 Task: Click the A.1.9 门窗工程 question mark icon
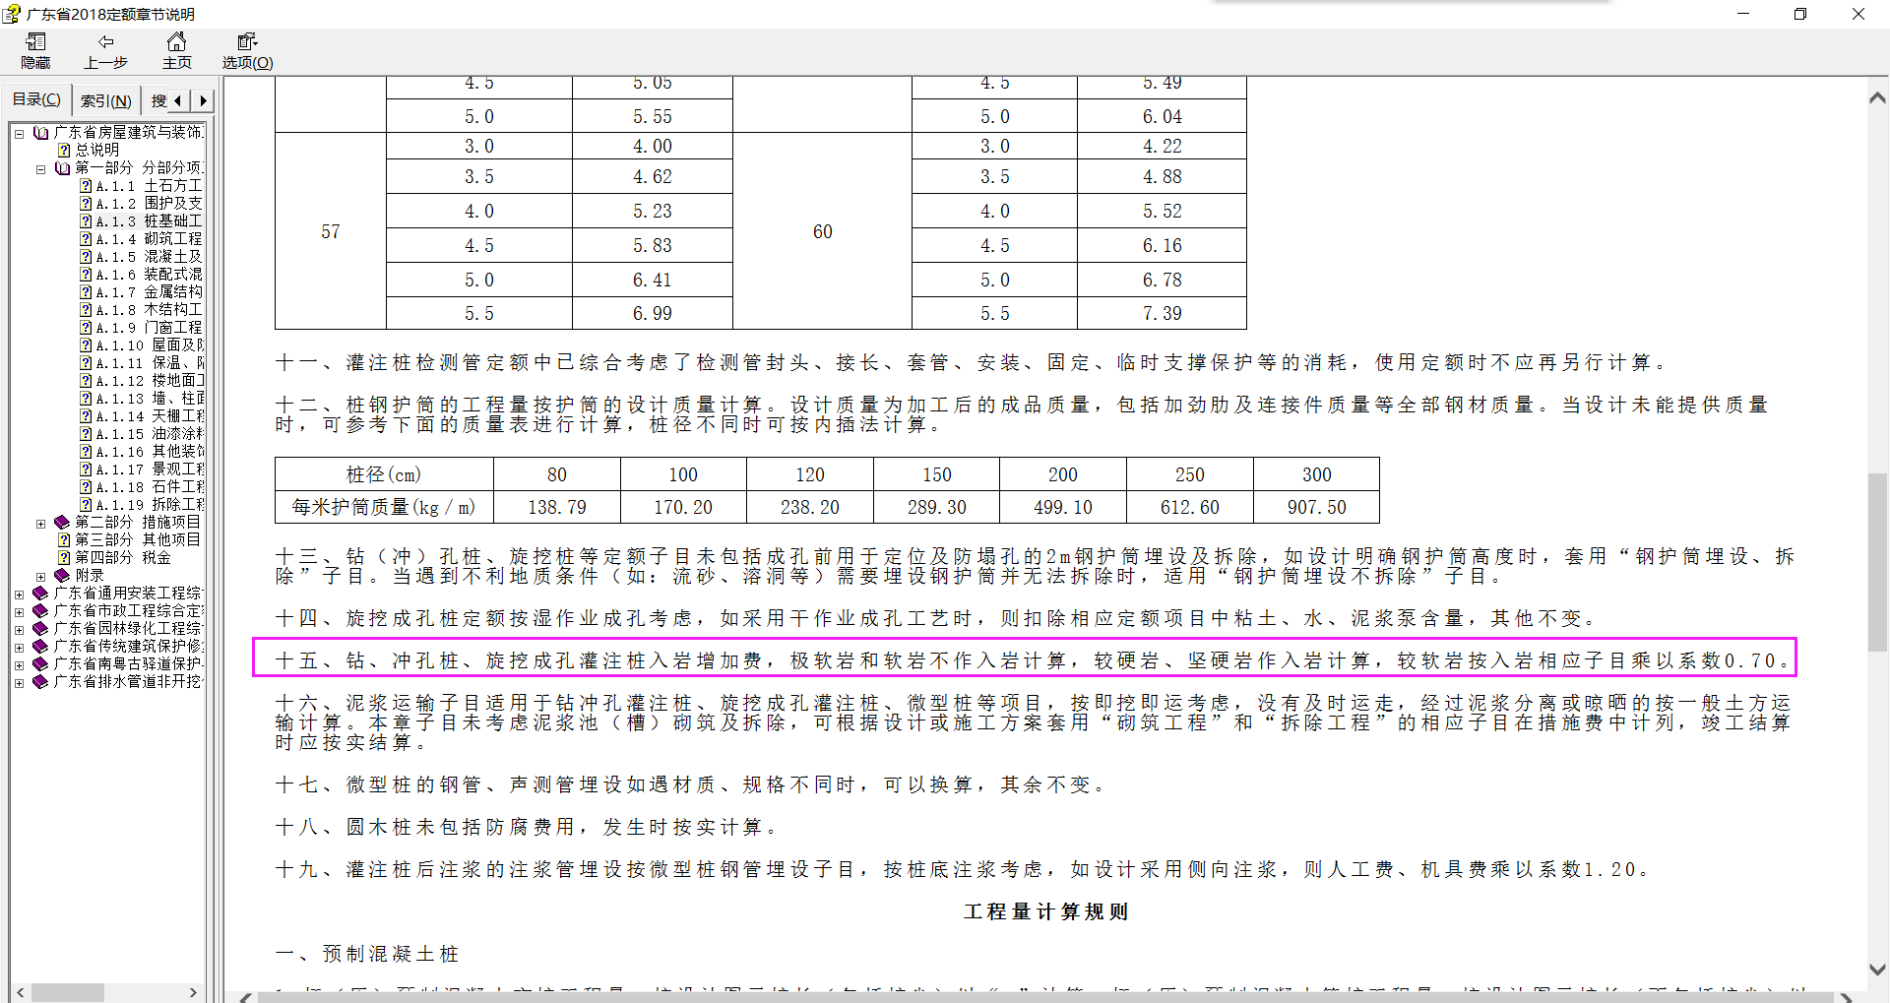[x=87, y=327]
